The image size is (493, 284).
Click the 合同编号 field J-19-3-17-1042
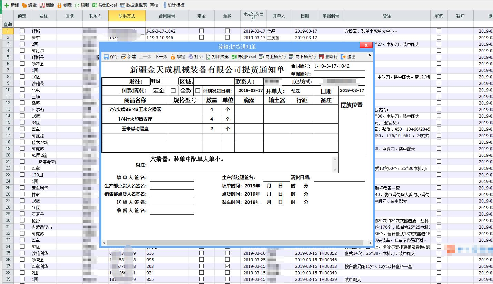tap(339, 66)
